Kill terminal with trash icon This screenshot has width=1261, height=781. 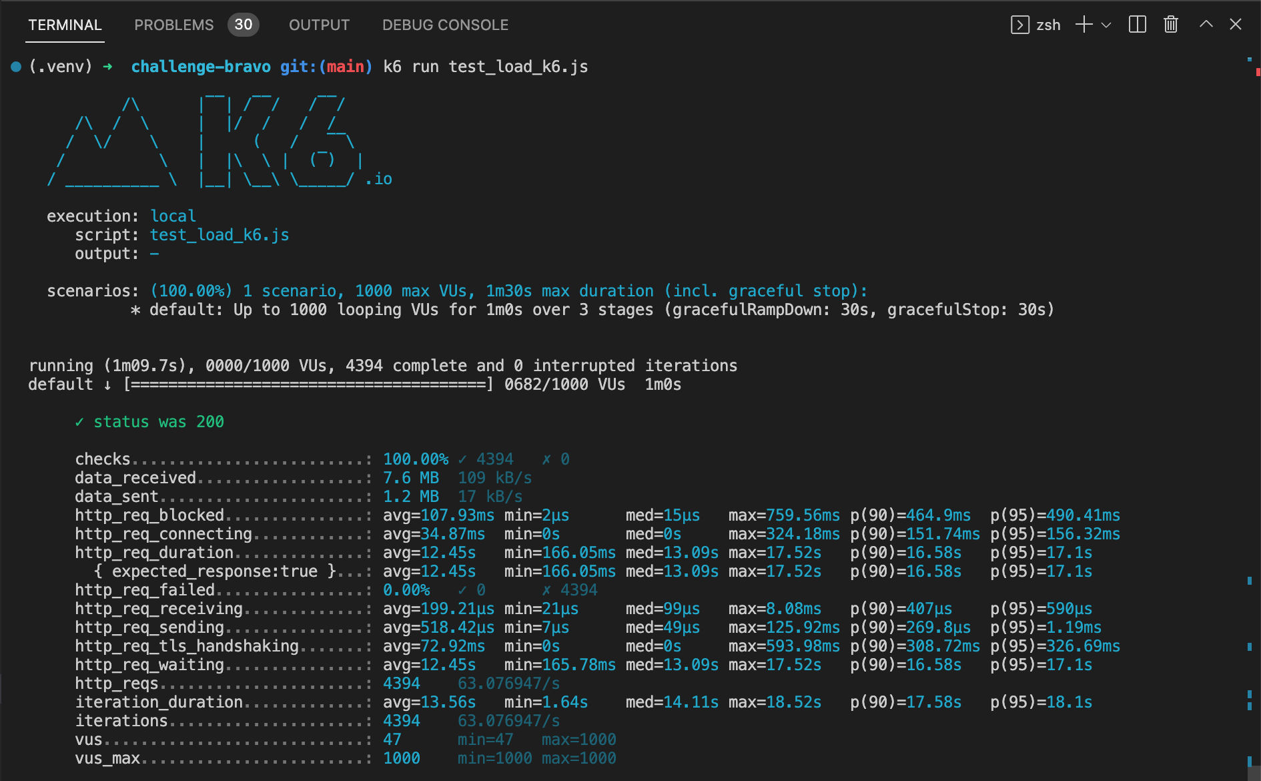pyautogui.click(x=1171, y=25)
